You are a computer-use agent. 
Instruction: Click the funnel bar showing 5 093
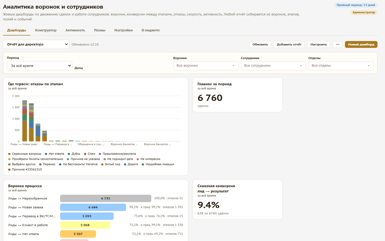[87, 216]
